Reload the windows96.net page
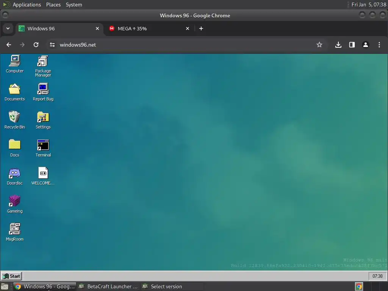 (x=36, y=45)
